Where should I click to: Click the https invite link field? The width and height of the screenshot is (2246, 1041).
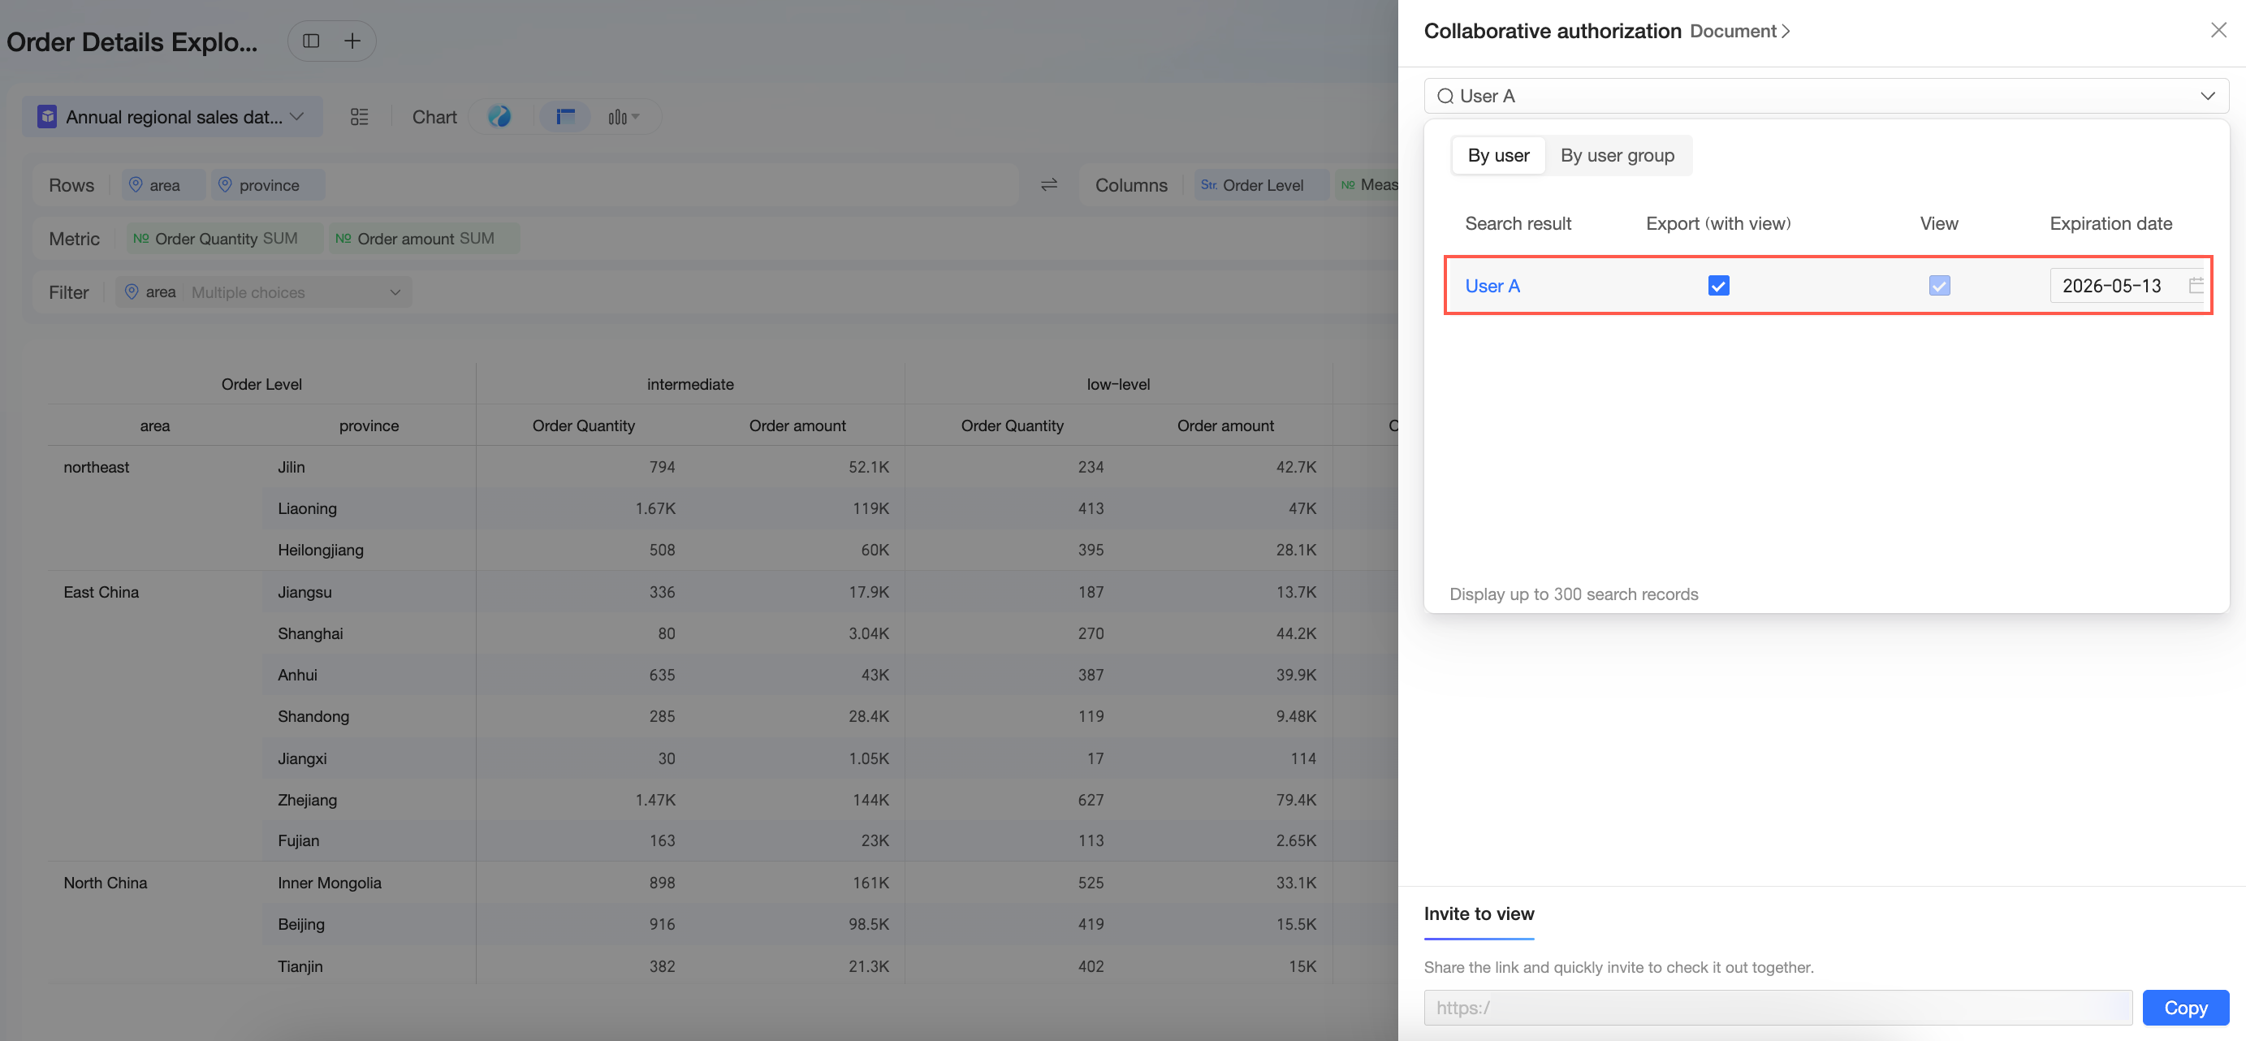pos(1777,1008)
